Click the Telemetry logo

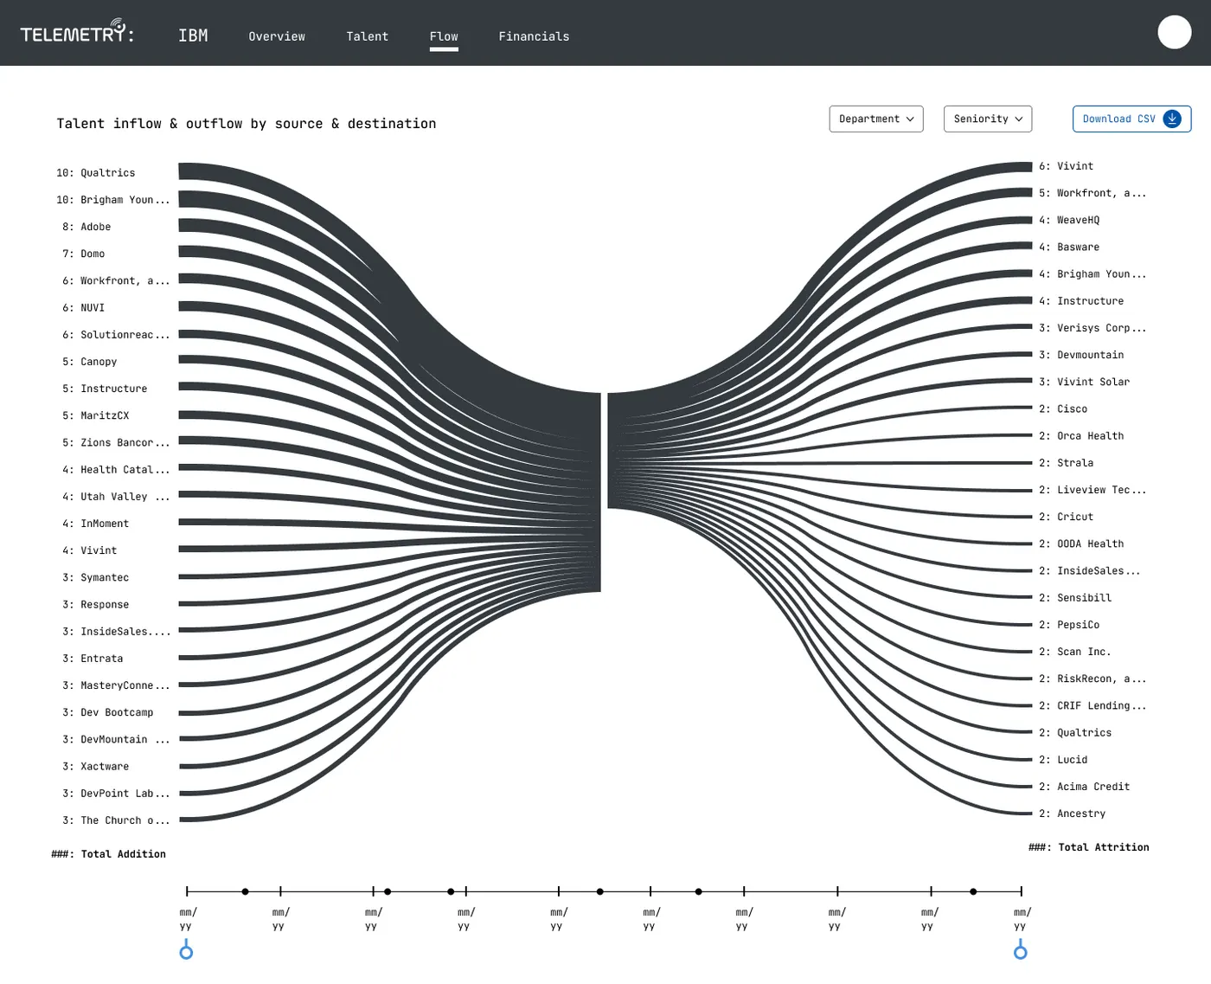[x=77, y=33]
